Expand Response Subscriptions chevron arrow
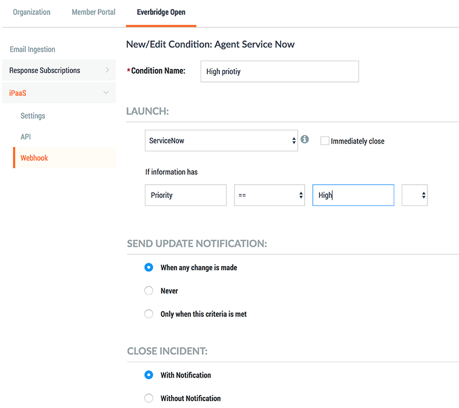Viewport: 459px width, 408px height. (x=107, y=70)
